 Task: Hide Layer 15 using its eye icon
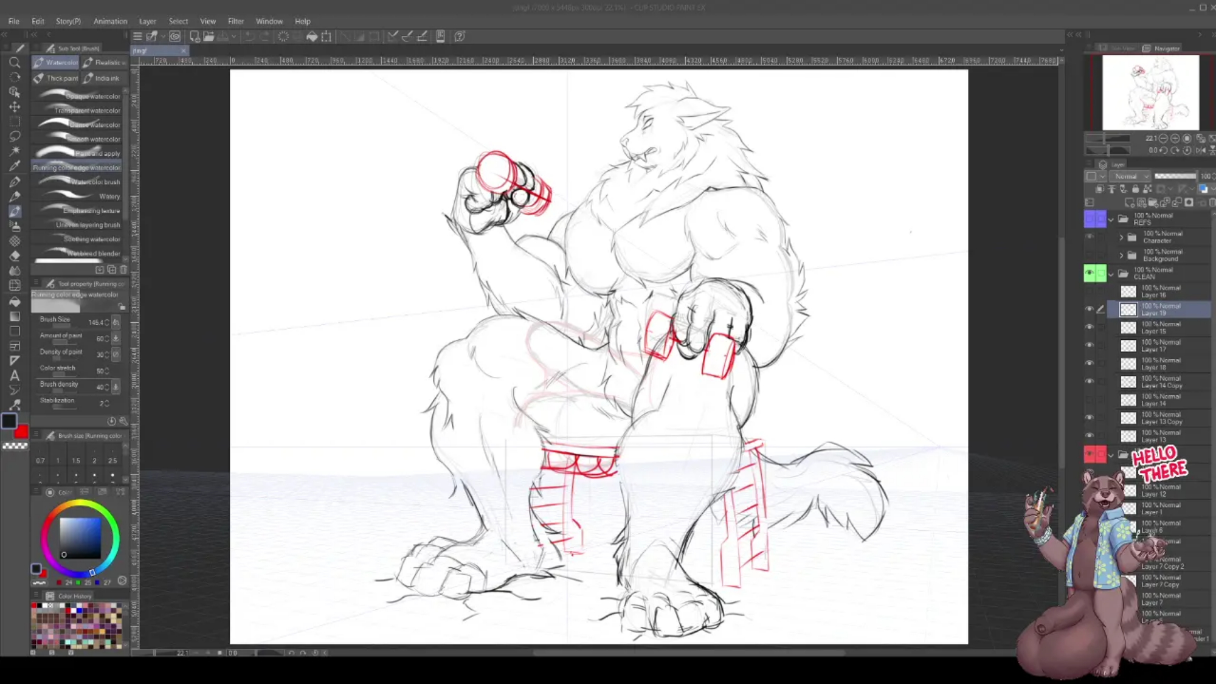tap(1089, 327)
